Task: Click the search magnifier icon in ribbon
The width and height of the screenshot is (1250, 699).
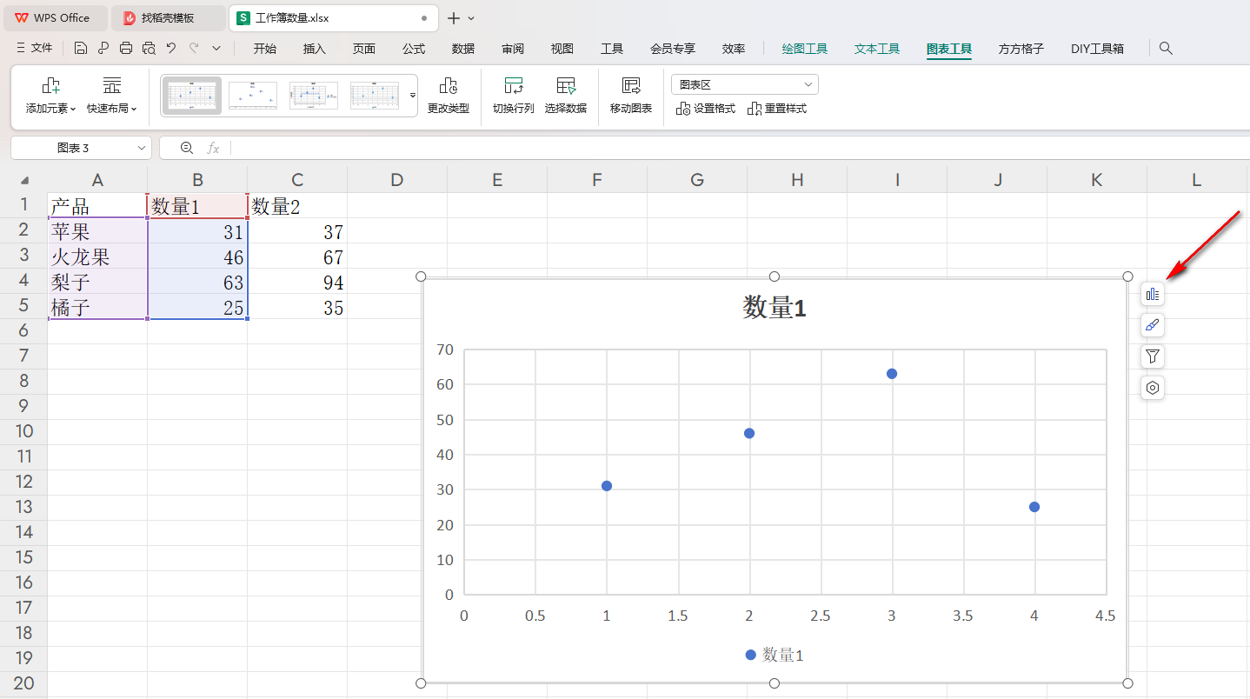Action: coord(1167,49)
